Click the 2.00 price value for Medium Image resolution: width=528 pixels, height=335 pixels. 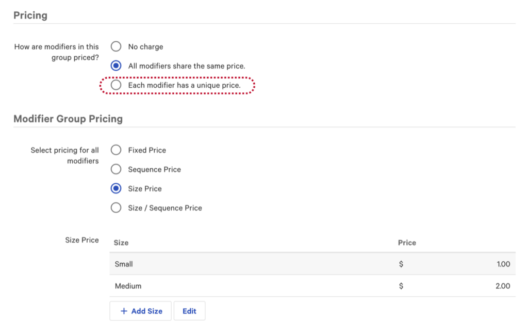coord(503,286)
